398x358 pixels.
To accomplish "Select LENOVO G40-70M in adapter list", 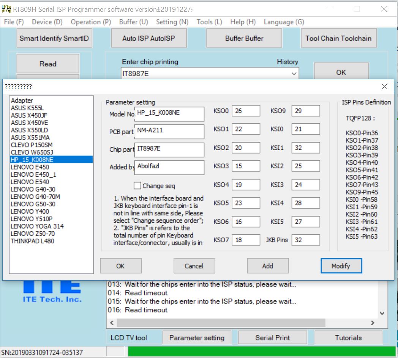I will point(51,196).
